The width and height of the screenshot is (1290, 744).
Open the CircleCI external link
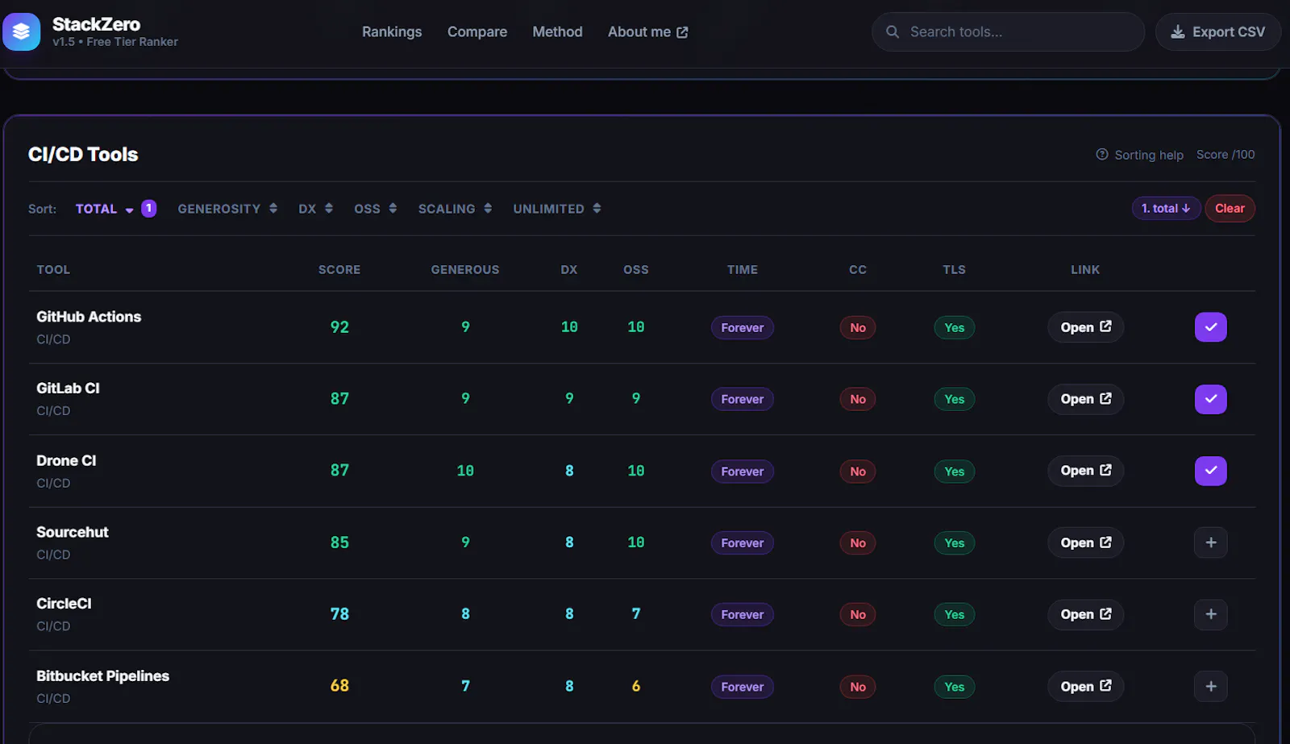click(1085, 614)
